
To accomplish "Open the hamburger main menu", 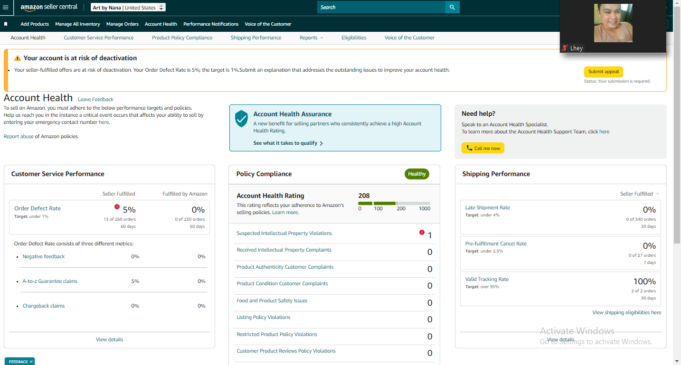I will (6, 7).
